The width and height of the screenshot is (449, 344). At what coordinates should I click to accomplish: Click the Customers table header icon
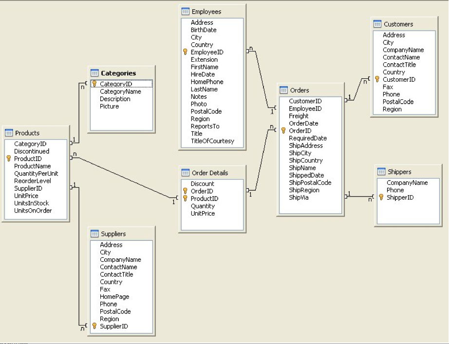(377, 24)
